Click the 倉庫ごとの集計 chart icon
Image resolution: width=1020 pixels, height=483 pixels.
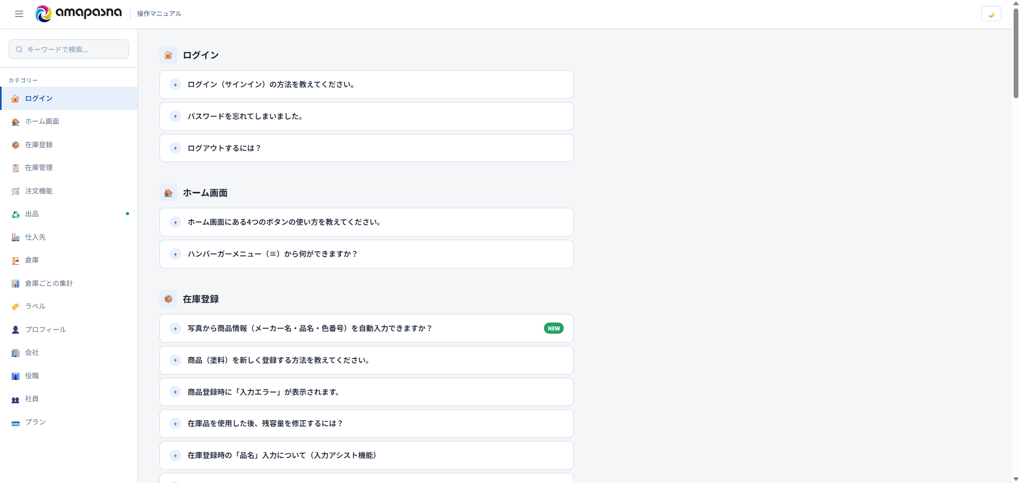[15, 284]
